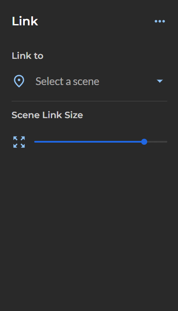Click the four-arrow expand icon for link size
Image resolution: width=178 pixels, height=311 pixels.
tap(19, 142)
